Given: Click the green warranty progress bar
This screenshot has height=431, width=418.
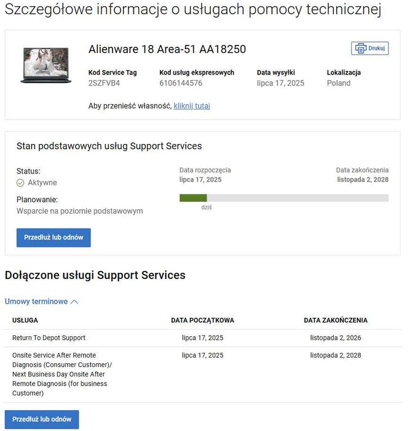Looking at the screenshot, I should coord(193,198).
